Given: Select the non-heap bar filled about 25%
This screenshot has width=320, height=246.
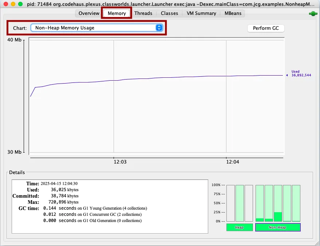Looking at the screenshot, I should pos(278,203).
